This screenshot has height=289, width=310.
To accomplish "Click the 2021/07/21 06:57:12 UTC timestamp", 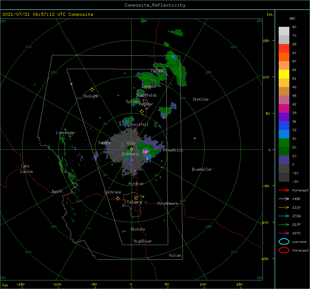I will 34,14.
